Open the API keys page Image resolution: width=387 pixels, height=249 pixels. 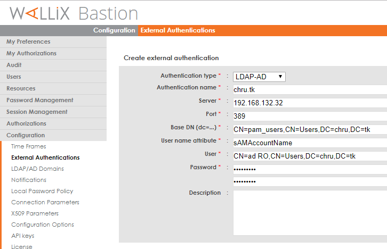click(x=22, y=236)
